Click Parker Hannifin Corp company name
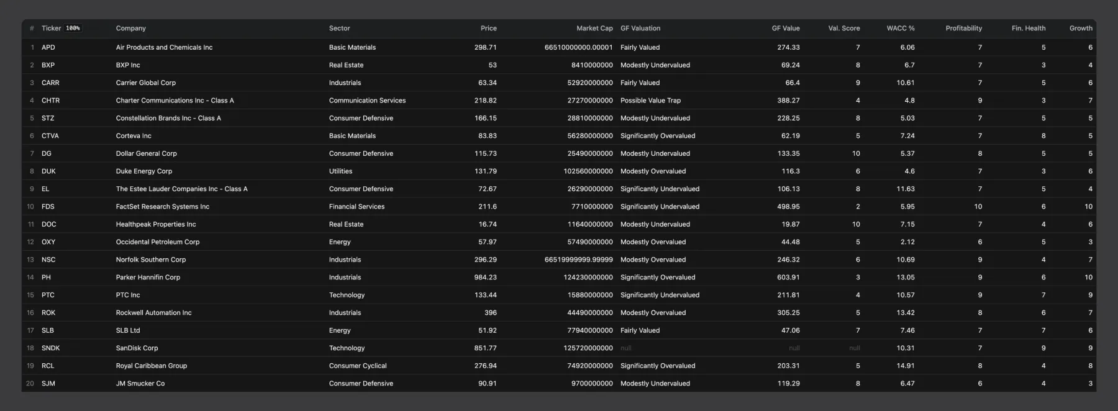Viewport: 1118px width, 411px height. coord(148,278)
